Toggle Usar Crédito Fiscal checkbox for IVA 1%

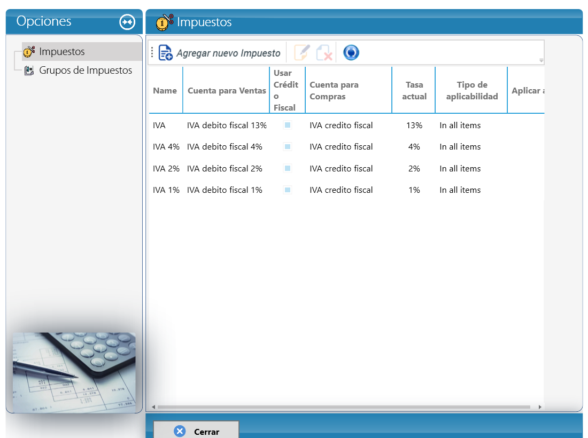[288, 190]
